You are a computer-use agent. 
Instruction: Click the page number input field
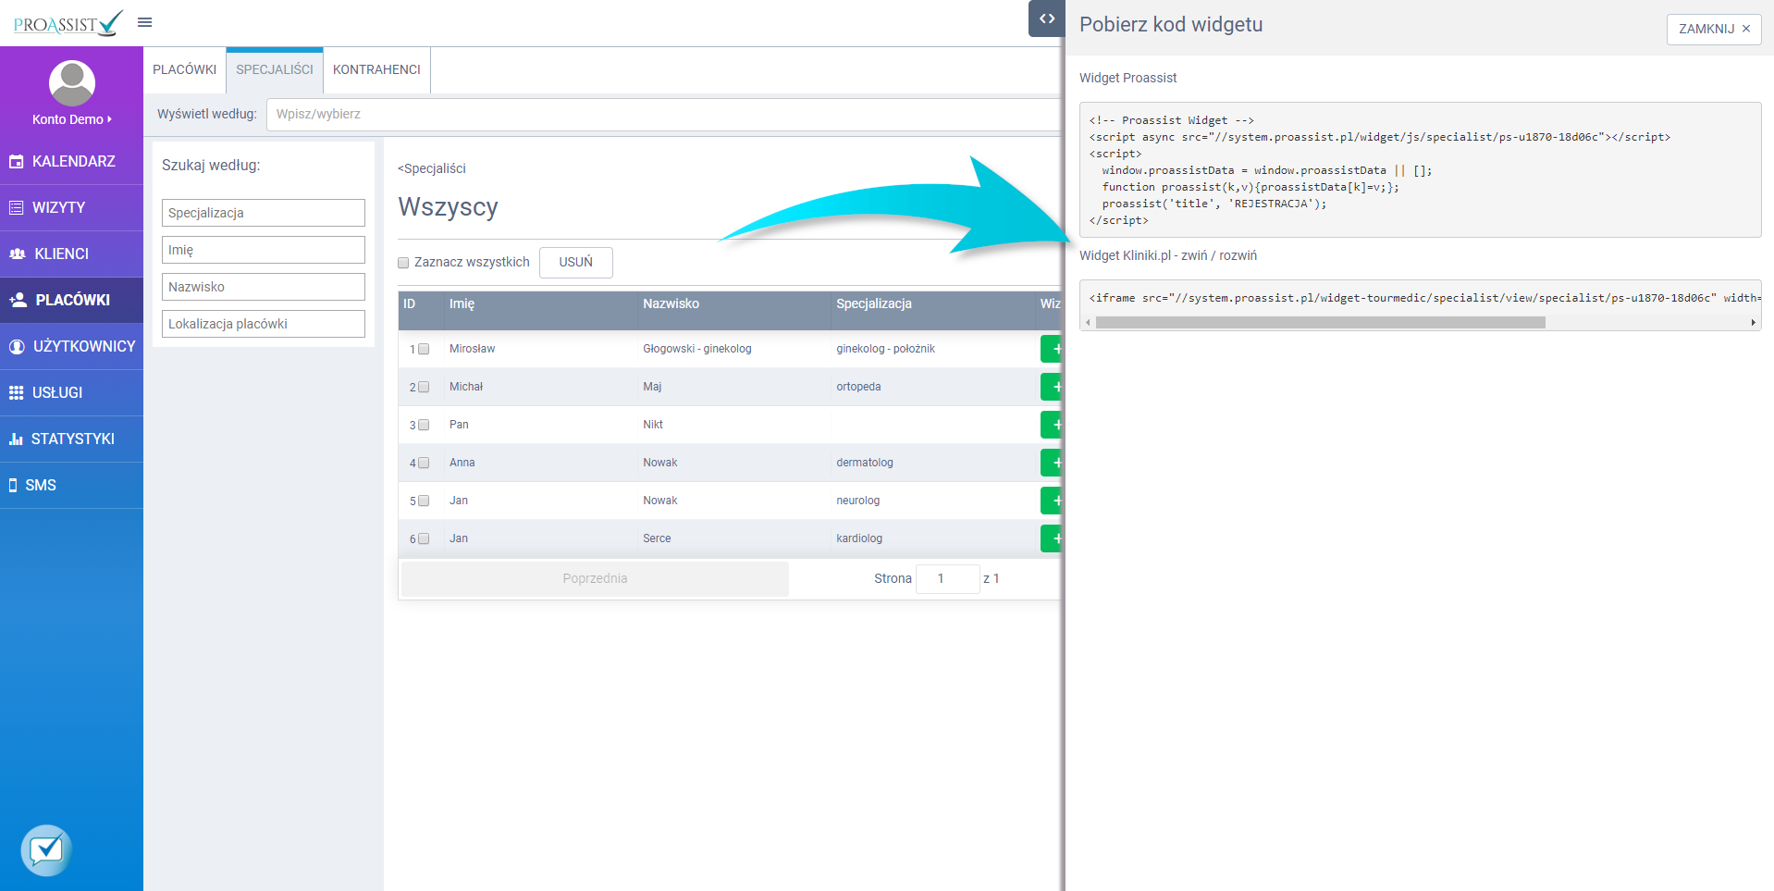947,578
